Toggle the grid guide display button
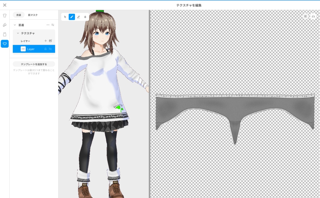Screen dimensions: 320x198 point(305,16)
